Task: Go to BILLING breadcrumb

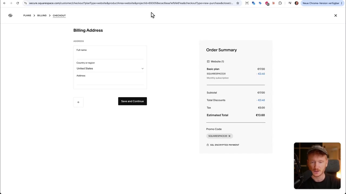Action: click(42, 15)
